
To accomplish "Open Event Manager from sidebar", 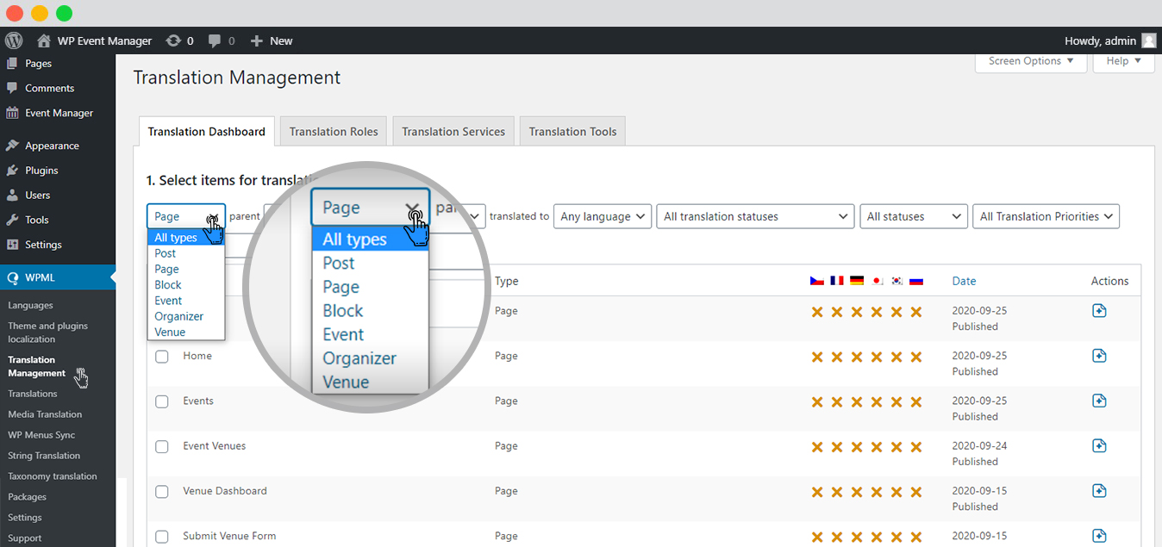I will point(58,113).
